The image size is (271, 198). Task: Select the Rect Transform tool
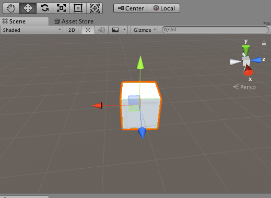coord(78,8)
